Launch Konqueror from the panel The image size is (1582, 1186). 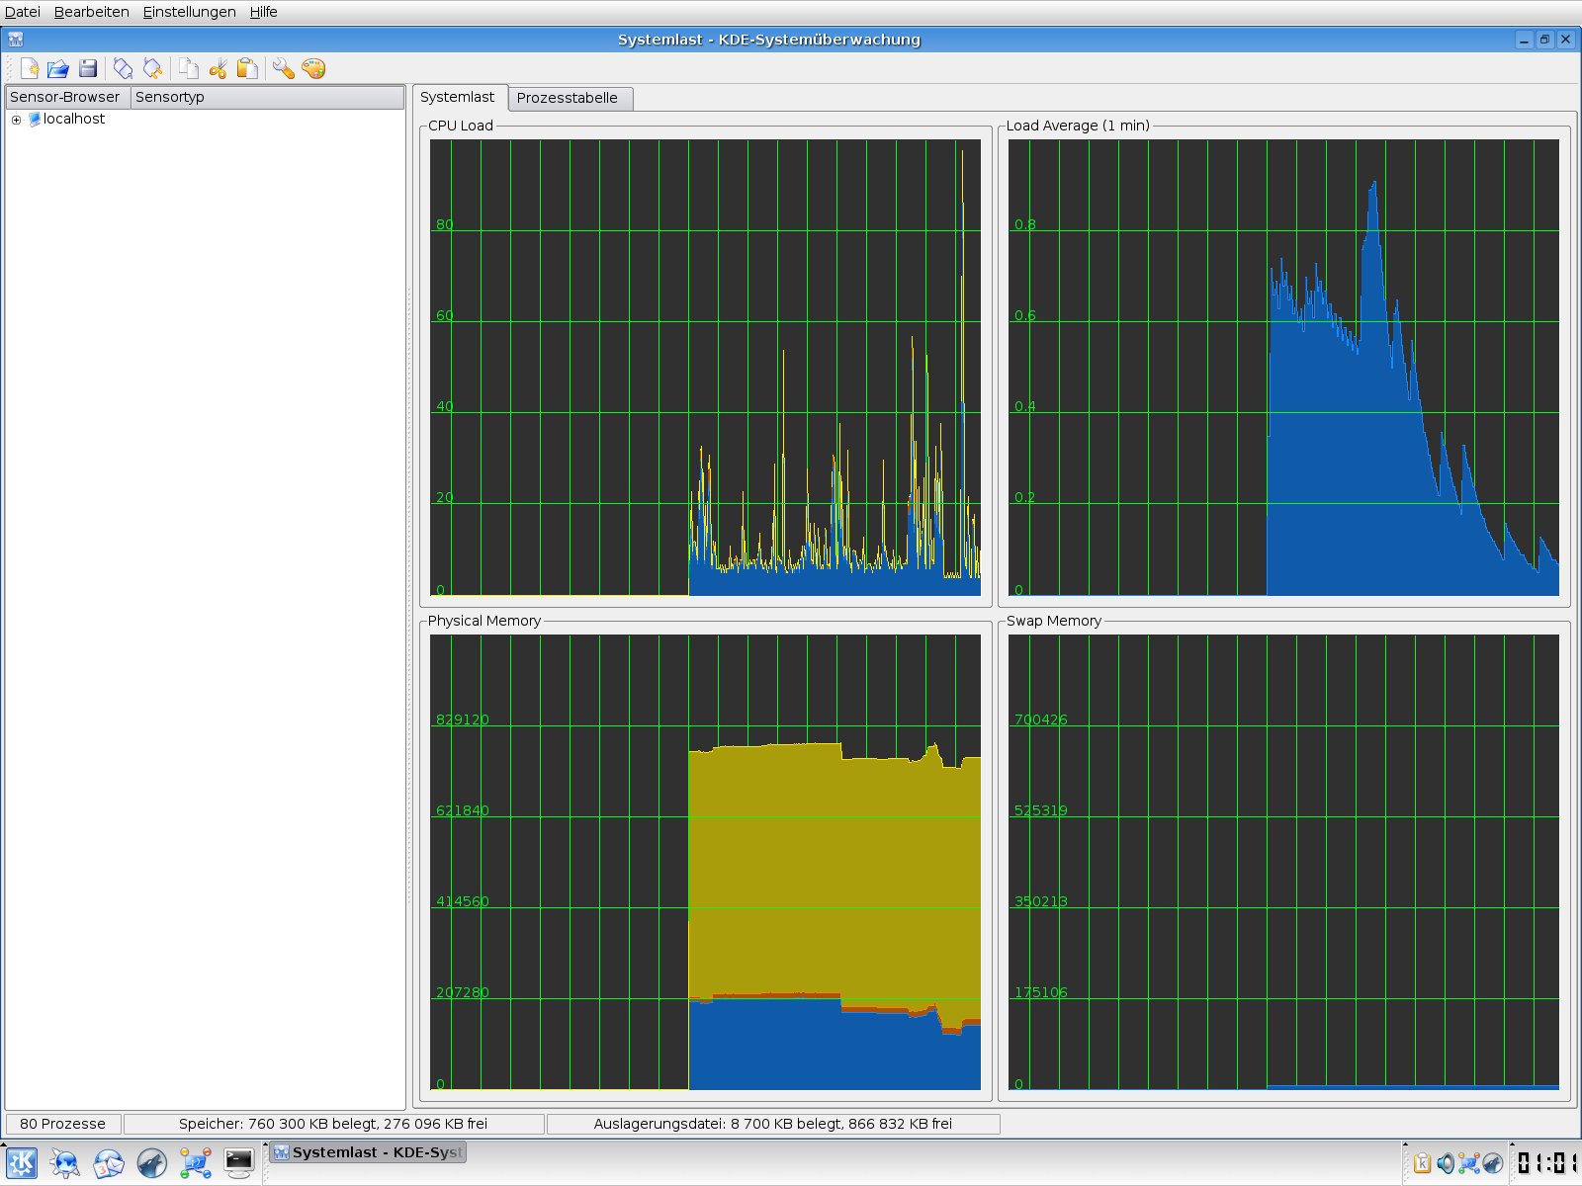coord(65,1163)
